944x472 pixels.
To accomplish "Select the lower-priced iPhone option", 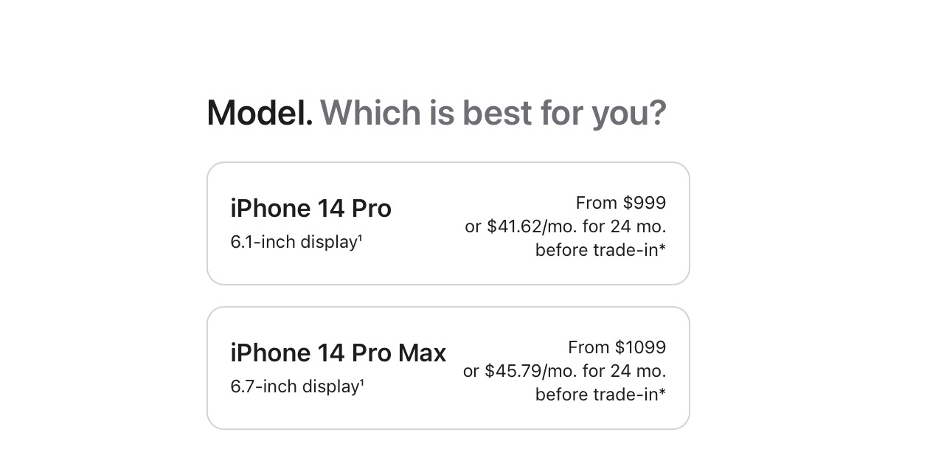I will point(448,223).
